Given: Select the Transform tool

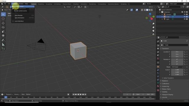Looking at the screenshot, I should pos(3,36).
